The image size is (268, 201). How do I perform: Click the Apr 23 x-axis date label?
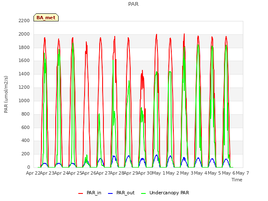pyautogui.click(x=47, y=173)
